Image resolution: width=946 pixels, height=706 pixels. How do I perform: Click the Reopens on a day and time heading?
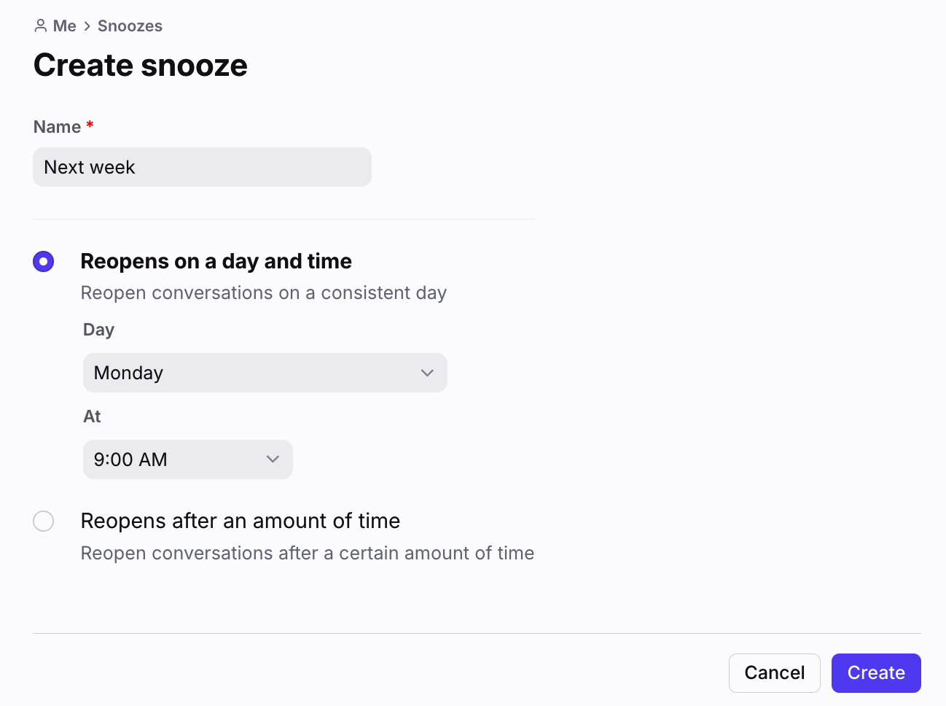(x=216, y=261)
